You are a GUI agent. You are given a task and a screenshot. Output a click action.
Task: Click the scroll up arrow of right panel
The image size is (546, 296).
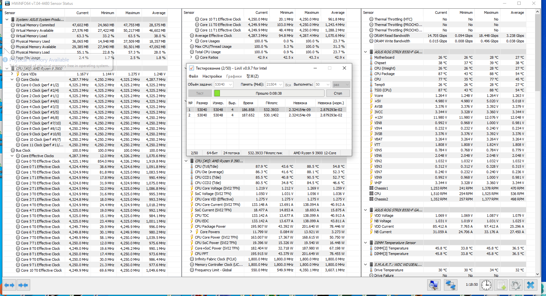[x=538, y=12]
